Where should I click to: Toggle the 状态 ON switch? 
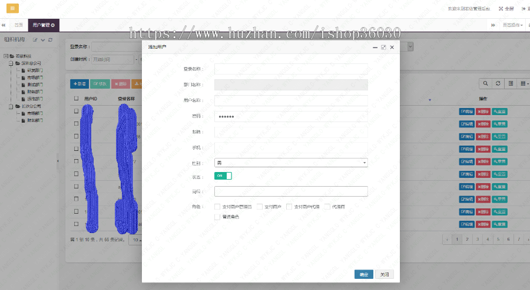tap(223, 176)
